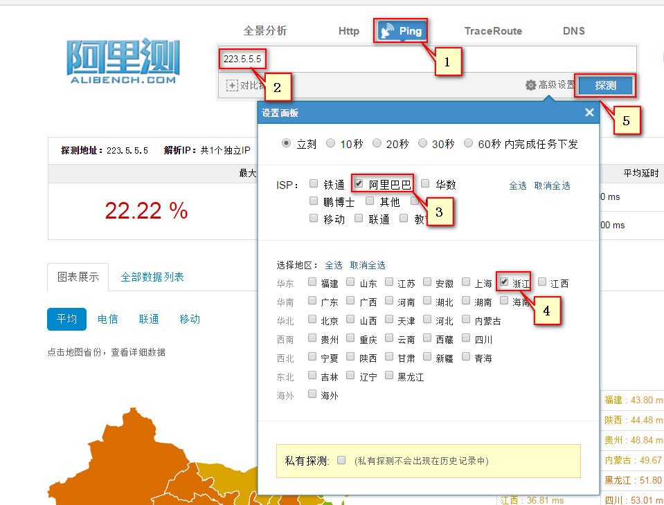Switch to the TraceRoute tab
Screen dimensions: 664x505
(493, 31)
